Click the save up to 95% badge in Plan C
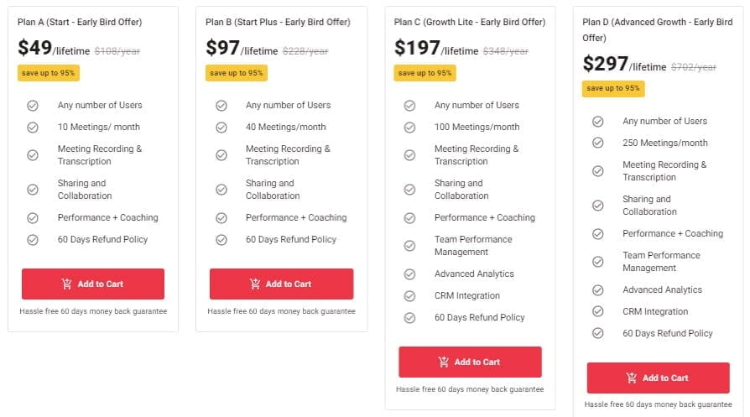The height and width of the screenshot is (417, 750). [x=425, y=73]
